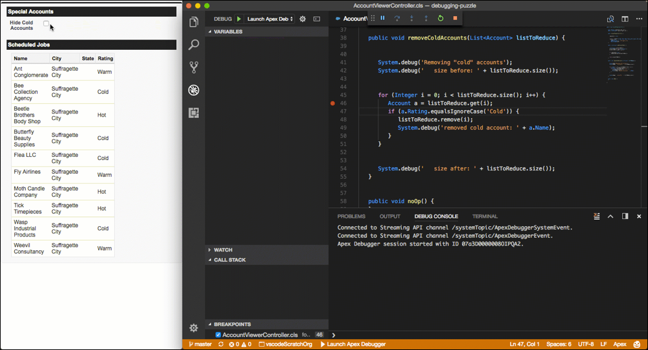Collapse the CALL STACK section
This screenshot has height=350, width=648.
(x=267, y=259)
